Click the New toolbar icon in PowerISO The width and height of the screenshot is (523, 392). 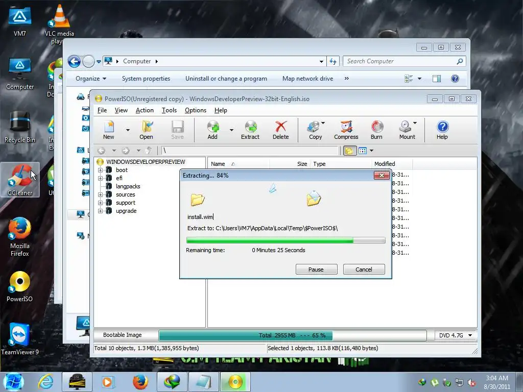pyautogui.click(x=109, y=130)
